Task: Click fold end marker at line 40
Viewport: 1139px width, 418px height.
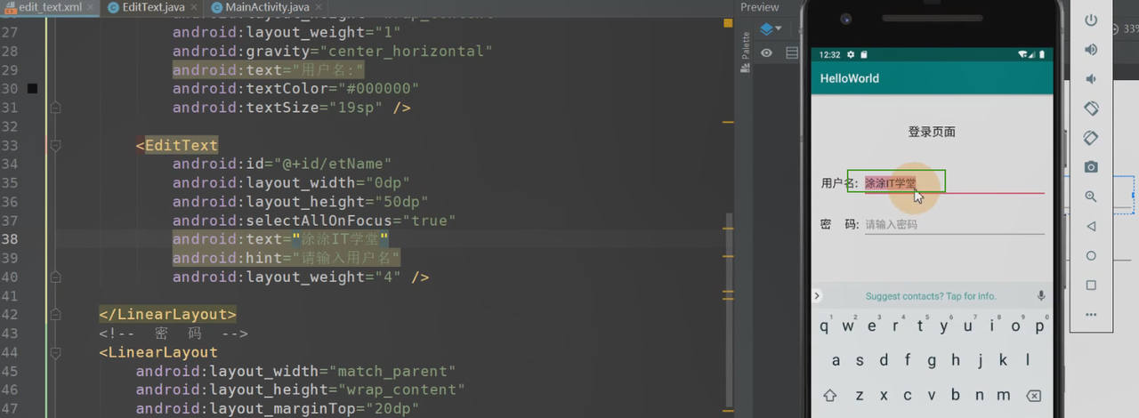Action: coord(55,277)
